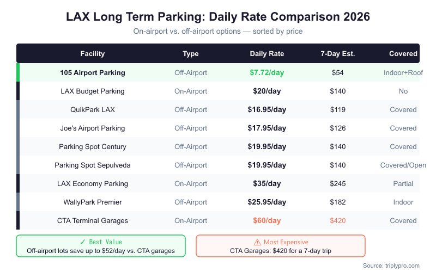Click the 7-Day Est. column header

338,54
